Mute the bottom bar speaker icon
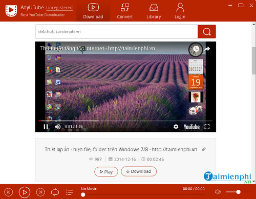The image size is (256, 199). pos(218,192)
